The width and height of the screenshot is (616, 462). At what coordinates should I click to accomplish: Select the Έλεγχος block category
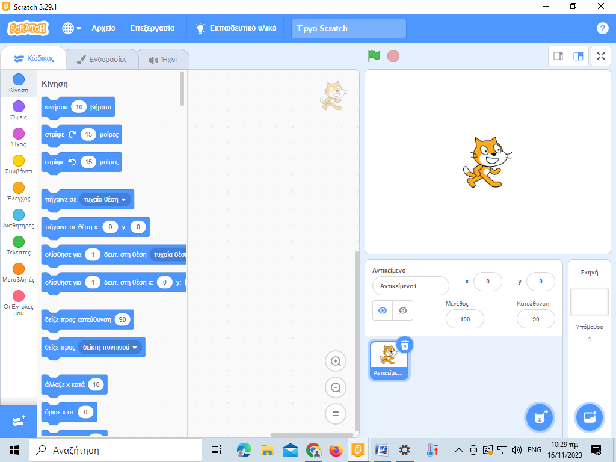tap(19, 192)
